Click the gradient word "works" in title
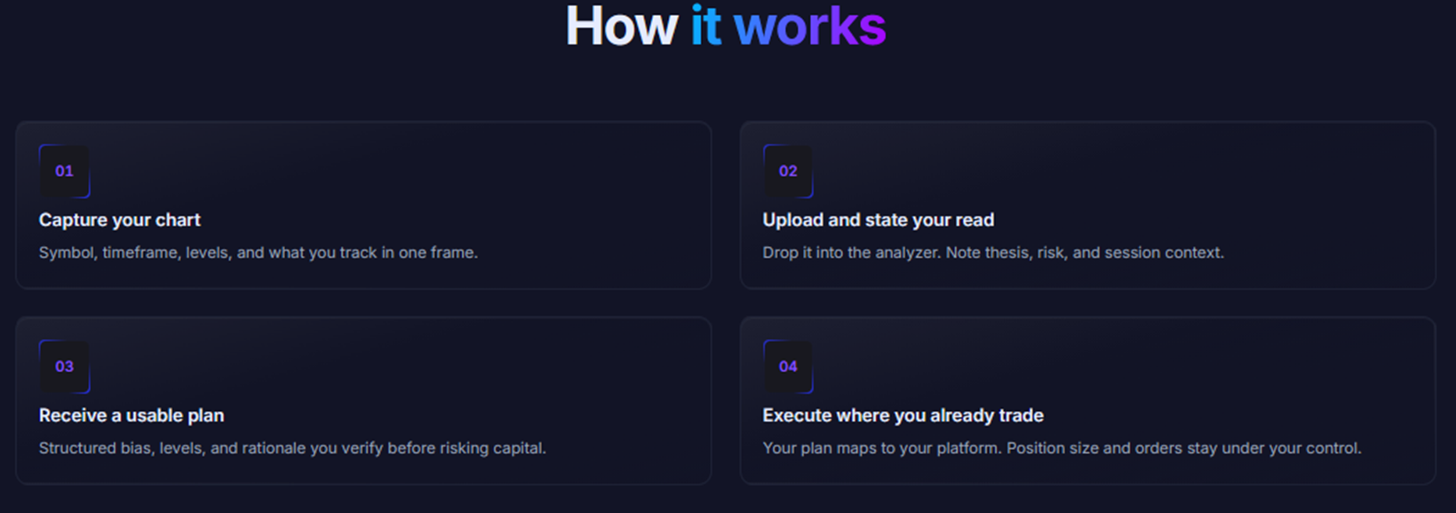The width and height of the screenshot is (1456, 513). 809,26
